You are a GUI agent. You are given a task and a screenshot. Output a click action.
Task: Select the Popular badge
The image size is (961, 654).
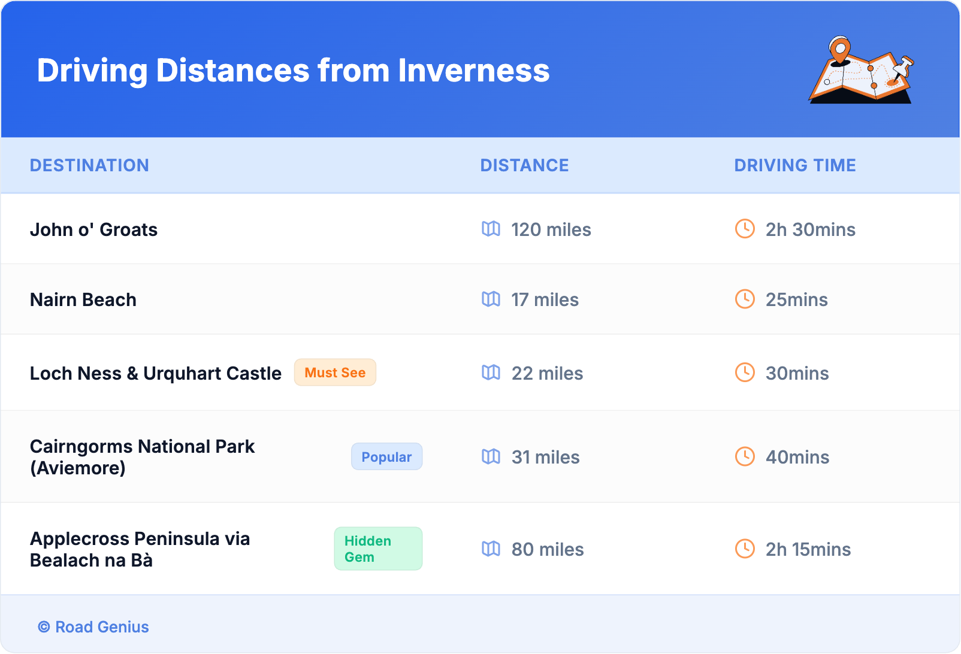point(386,457)
